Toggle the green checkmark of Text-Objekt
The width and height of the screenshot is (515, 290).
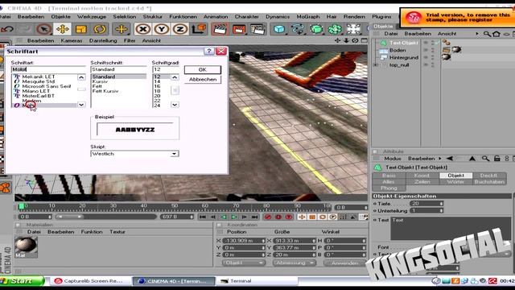pos(438,43)
